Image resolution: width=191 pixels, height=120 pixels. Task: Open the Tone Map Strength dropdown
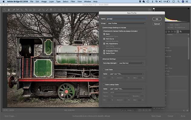click(131, 63)
